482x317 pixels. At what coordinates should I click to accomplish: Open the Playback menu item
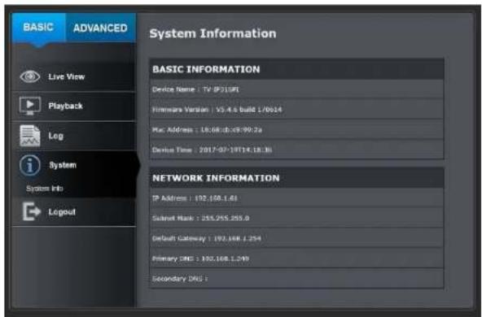click(74, 106)
